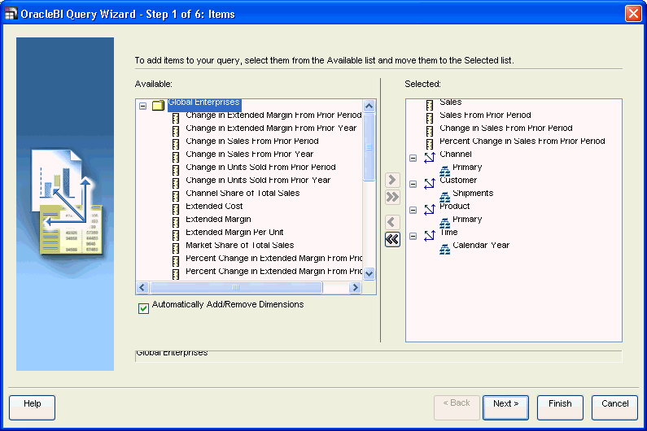Click single left arrow to remove item
Image resolution: width=647 pixels, height=431 pixels.
tap(392, 222)
